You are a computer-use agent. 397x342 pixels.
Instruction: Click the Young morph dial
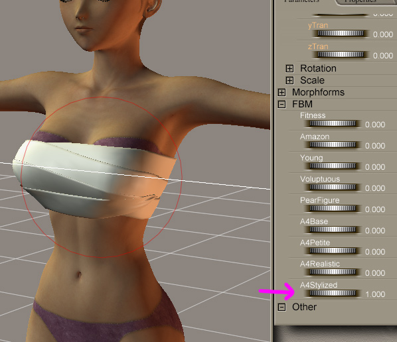[x=333, y=166]
